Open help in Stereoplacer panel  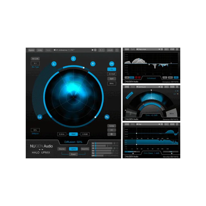[177, 49]
